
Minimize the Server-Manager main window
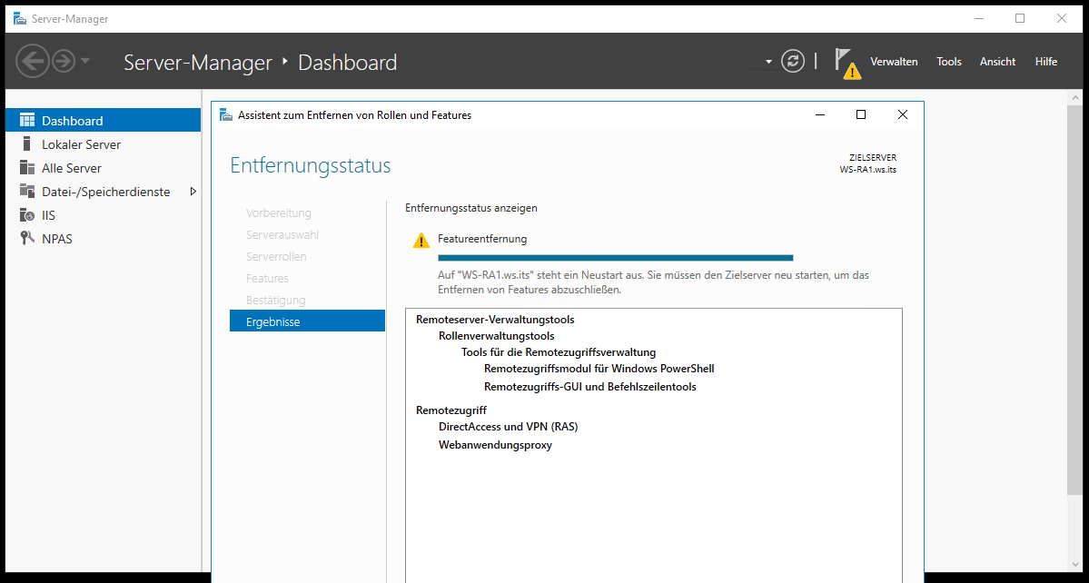point(978,19)
